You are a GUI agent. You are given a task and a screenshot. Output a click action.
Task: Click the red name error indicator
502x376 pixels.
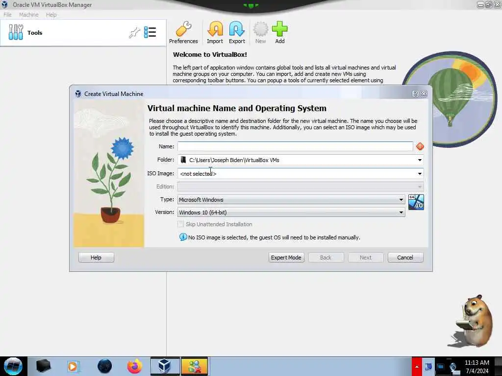pos(420,146)
